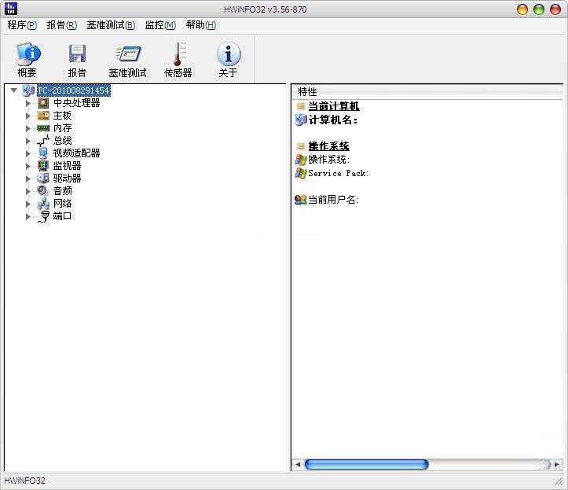Image resolution: width=568 pixels, height=490 pixels.
Task: Open the 程序(P) menu
Action: click(x=22, y=25)
